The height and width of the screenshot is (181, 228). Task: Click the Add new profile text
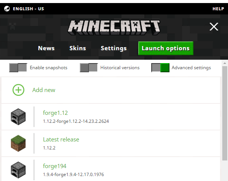44,90
